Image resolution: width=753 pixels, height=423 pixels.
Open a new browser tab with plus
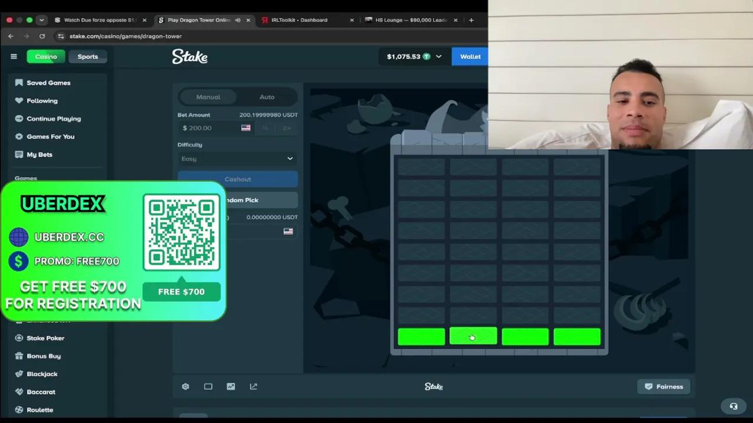point(471,20)
